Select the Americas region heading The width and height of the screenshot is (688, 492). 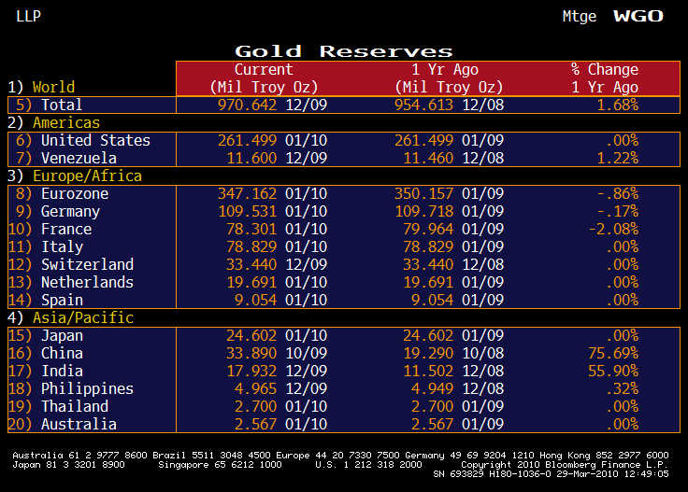click(65, 122)
